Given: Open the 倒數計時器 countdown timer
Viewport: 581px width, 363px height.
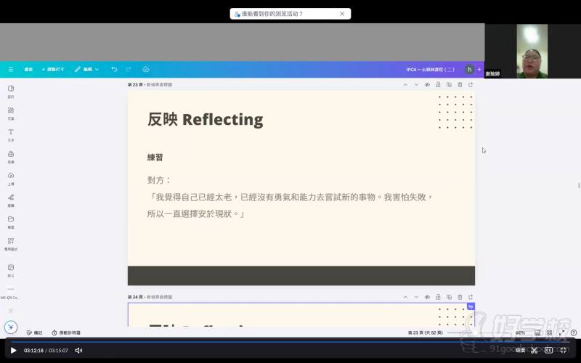Looking at the screenshot, I should 66,333.
